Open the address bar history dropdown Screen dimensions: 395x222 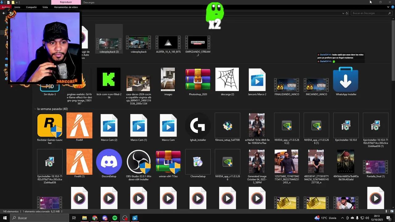(343, 13)
